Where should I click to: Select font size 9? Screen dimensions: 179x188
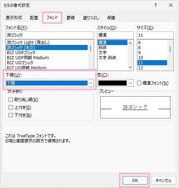(x=152, y=53)
